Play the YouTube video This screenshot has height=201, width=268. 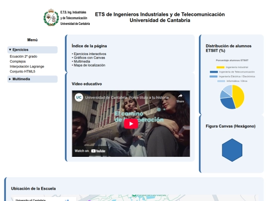click(131, 124)
